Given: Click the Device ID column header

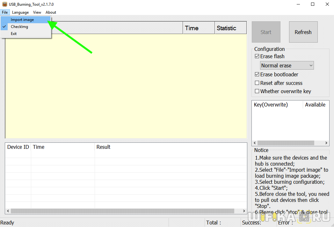Looking at the screenshot, I should click(18, 147).
